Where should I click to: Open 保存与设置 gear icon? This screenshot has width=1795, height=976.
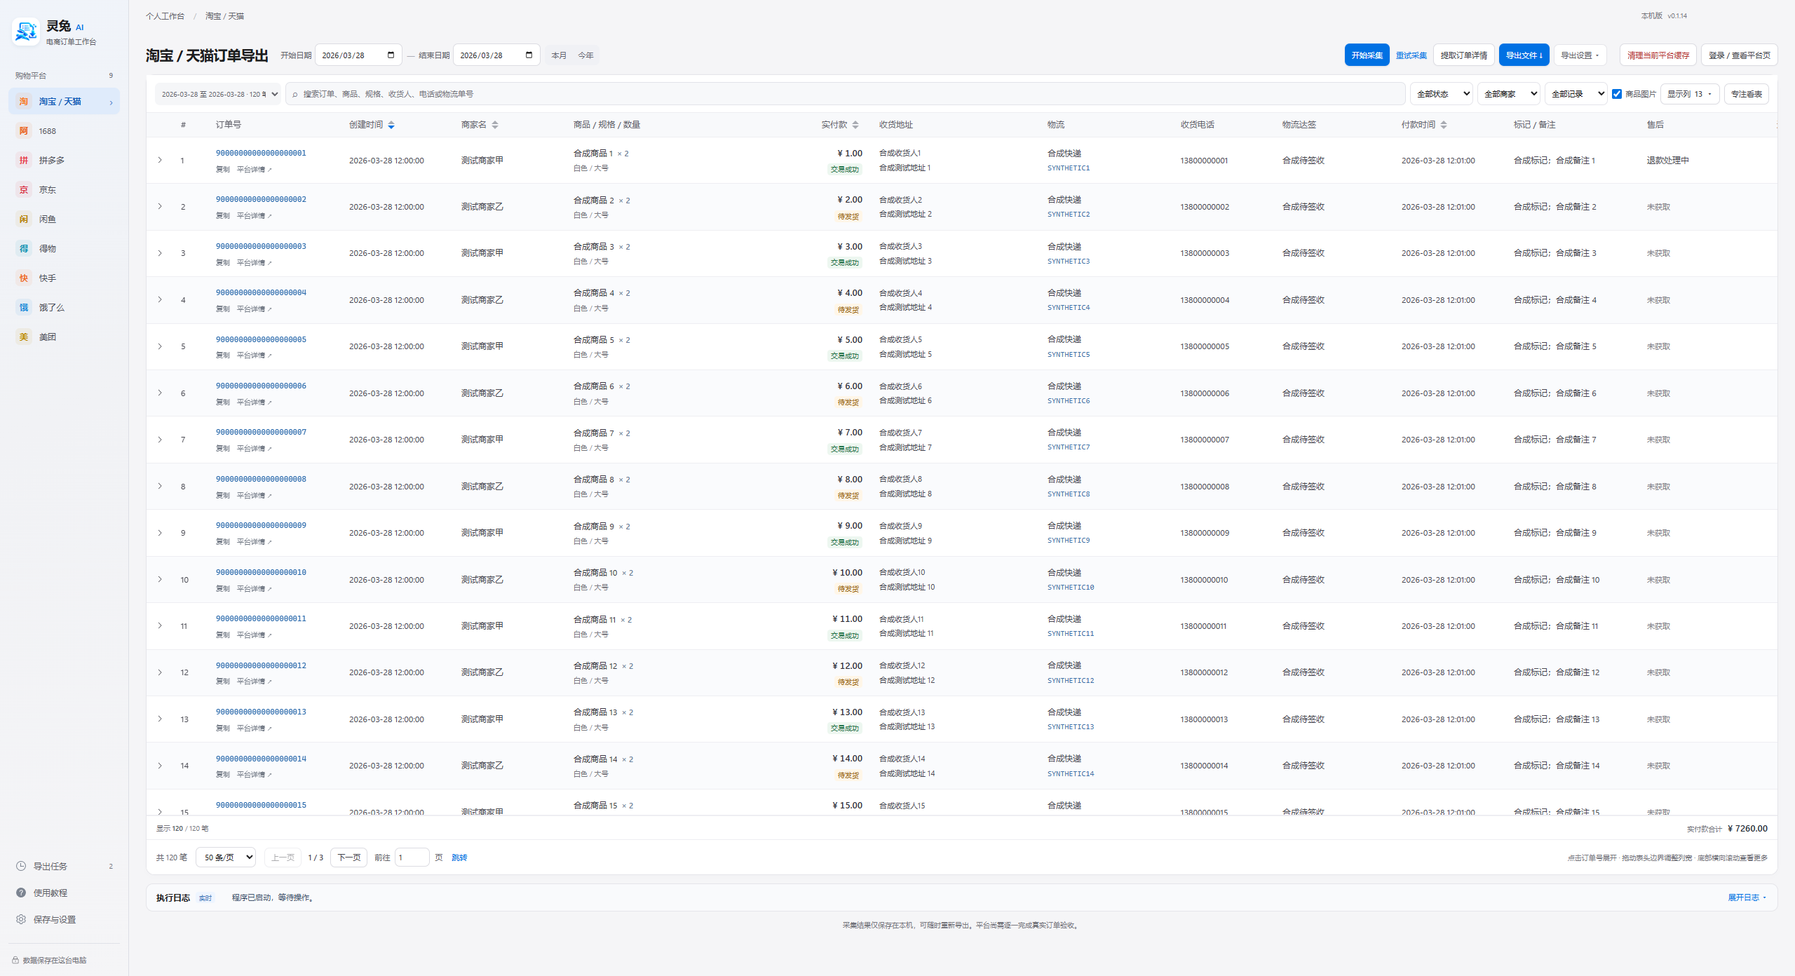click(x=21, y=919)
